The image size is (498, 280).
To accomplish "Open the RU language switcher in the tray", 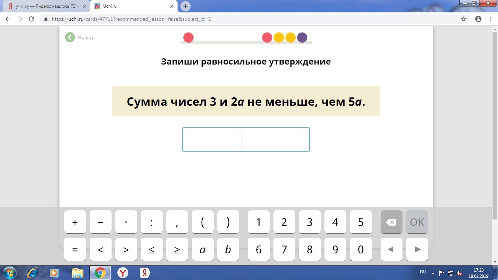I will (x=423, y=272).
